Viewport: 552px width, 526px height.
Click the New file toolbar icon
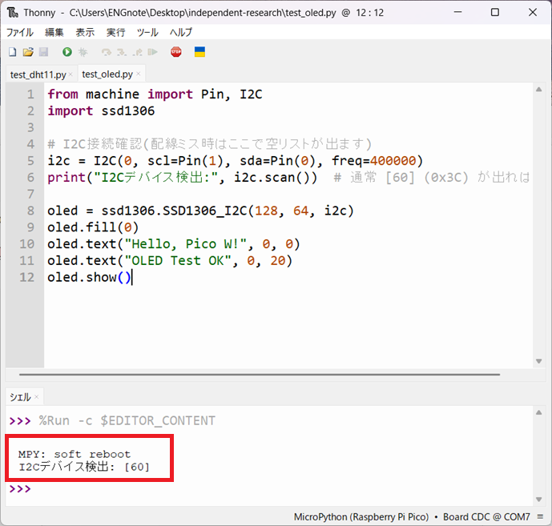tap(12, 52)
